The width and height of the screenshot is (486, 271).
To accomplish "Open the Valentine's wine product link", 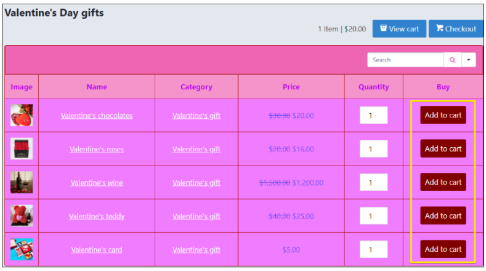I will point(97,183).
